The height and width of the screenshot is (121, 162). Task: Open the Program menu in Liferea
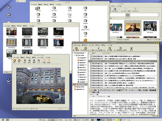tap(77, 45)
